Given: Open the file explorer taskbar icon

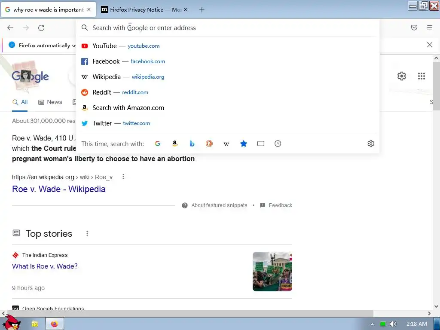Looking at the screenshot, I should click(34, 324).
